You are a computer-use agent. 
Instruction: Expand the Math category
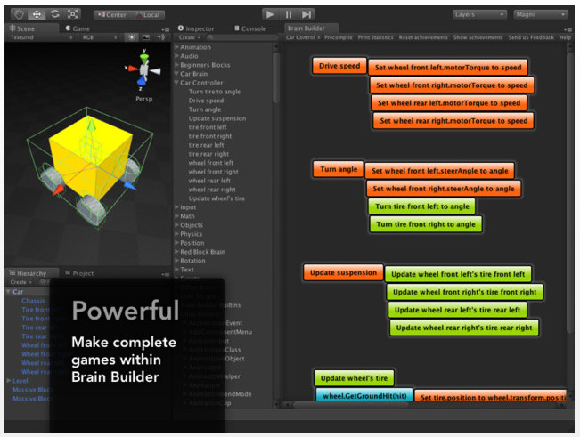point(176,216)
